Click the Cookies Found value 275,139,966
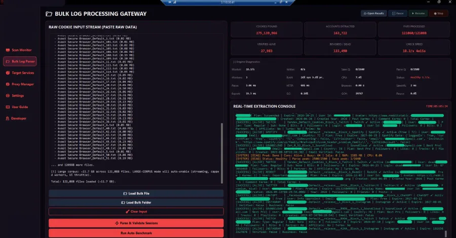Viewport: 456px width, 238px height. tap(267, 33)
